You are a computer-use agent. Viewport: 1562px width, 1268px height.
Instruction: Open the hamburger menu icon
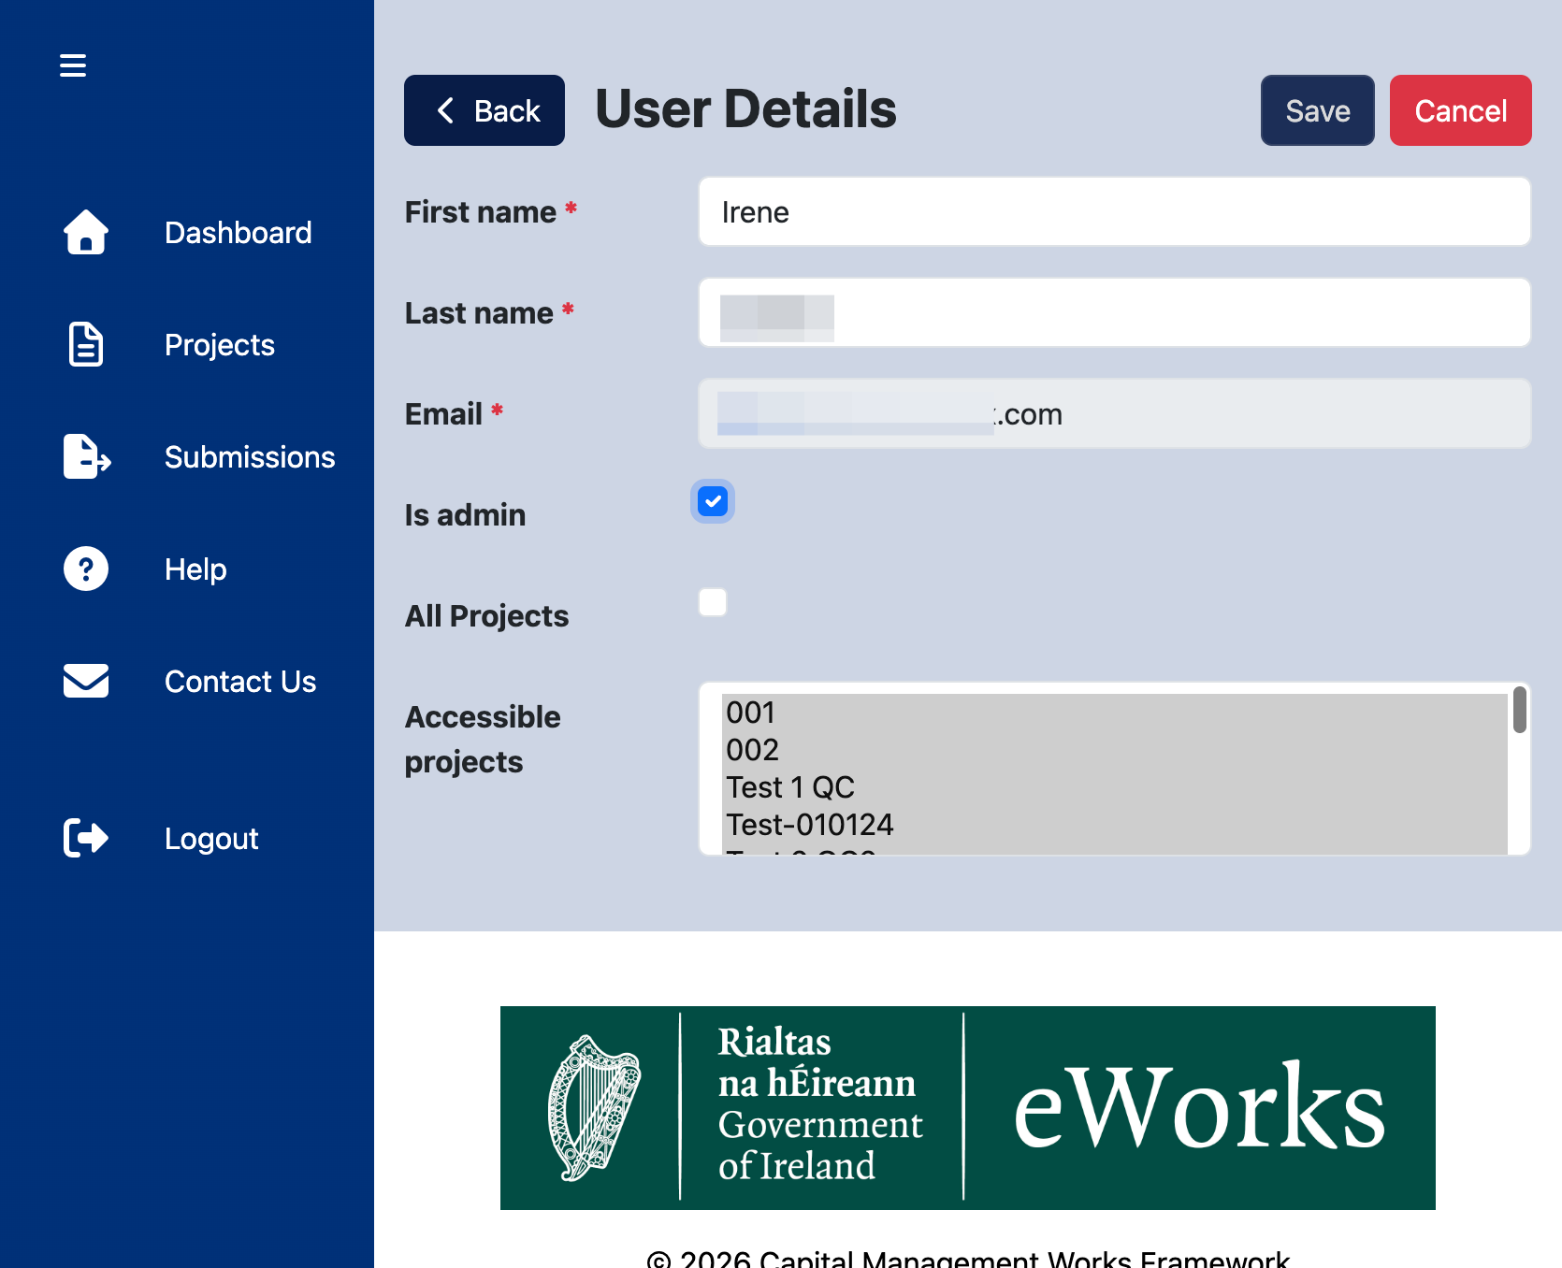coord(73,65)
